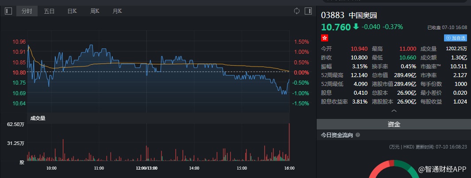The image size is (471, 178).
Task: Open the info icon beside 今日资金流向
Action: tap(358, 135)
